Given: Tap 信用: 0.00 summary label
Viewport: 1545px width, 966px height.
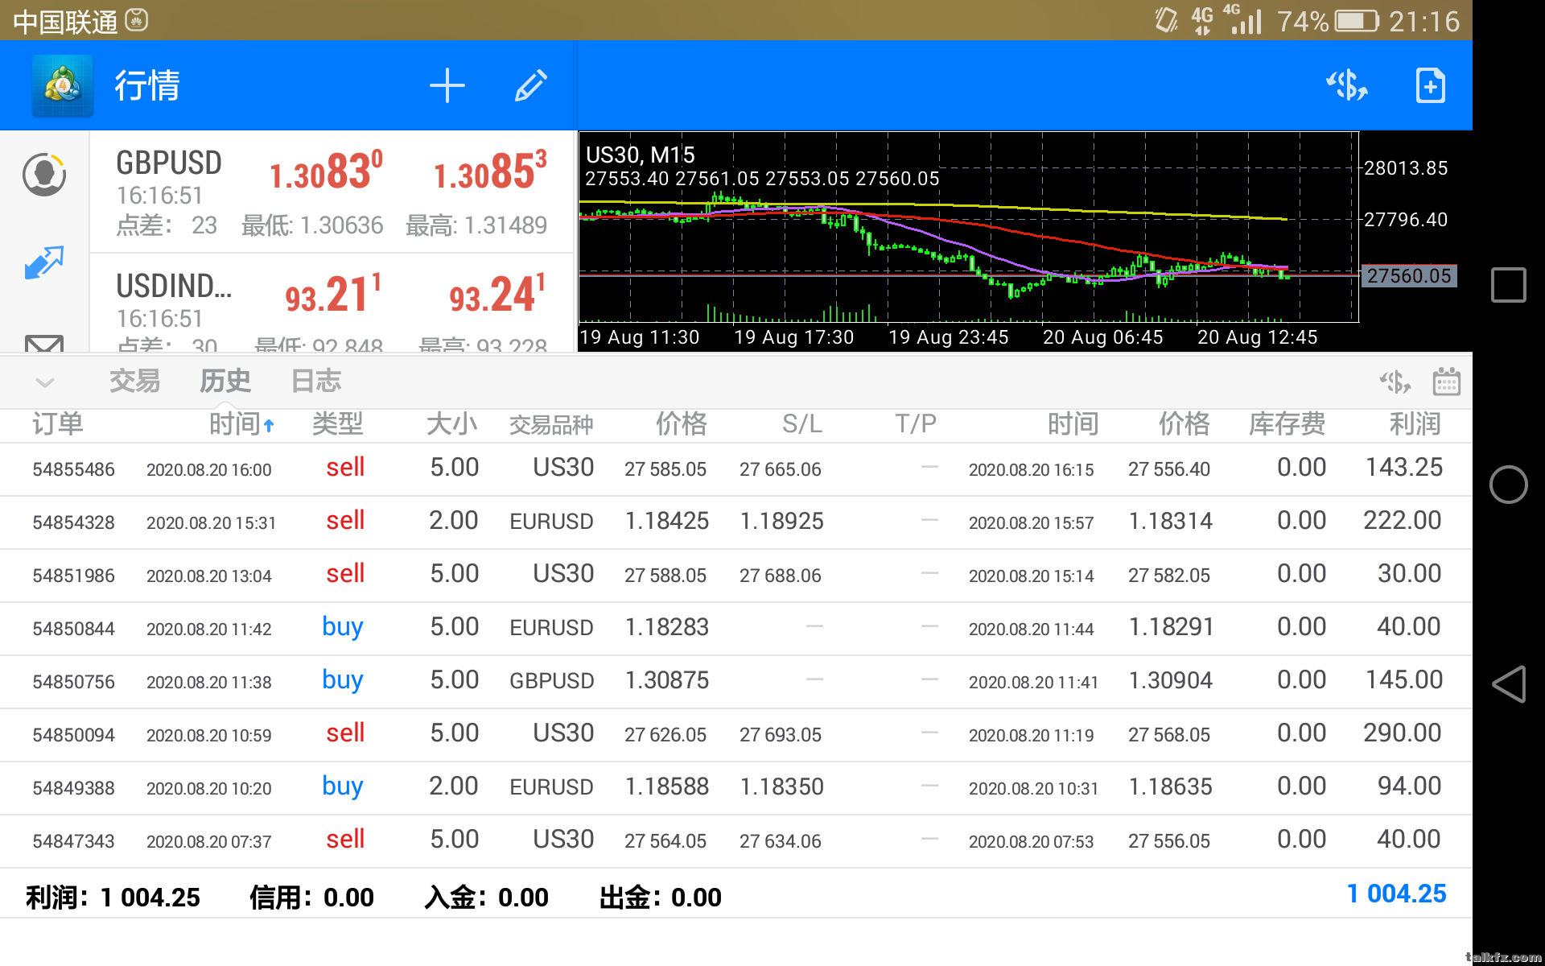Looking at the screenshot, I should pyautogui.click(x=312, y=898).
